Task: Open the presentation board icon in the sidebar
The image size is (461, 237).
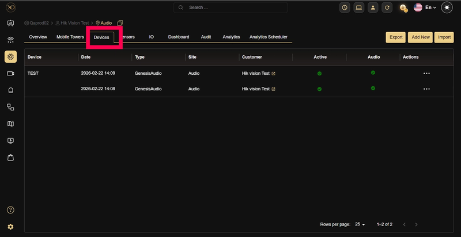Action: click(x=10, y=23)
